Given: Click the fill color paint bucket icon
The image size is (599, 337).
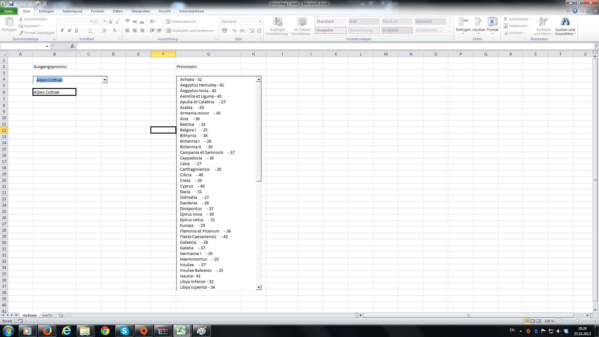Looking at the screenshot, I should coord(104,30).
